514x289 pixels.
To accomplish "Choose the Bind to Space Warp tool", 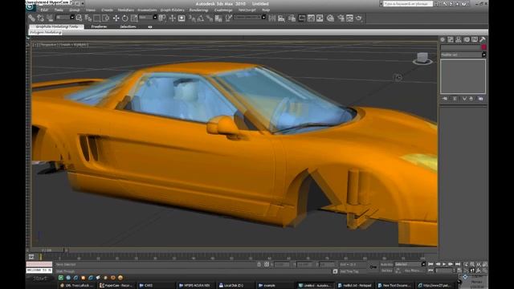I will point(50,18).
